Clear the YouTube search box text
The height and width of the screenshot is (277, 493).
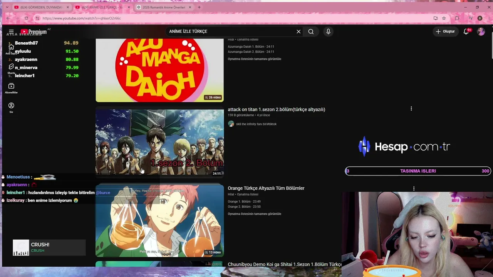[x=298, y=32]
